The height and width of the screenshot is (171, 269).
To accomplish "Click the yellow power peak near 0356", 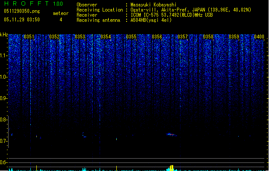I will (171, 168).
